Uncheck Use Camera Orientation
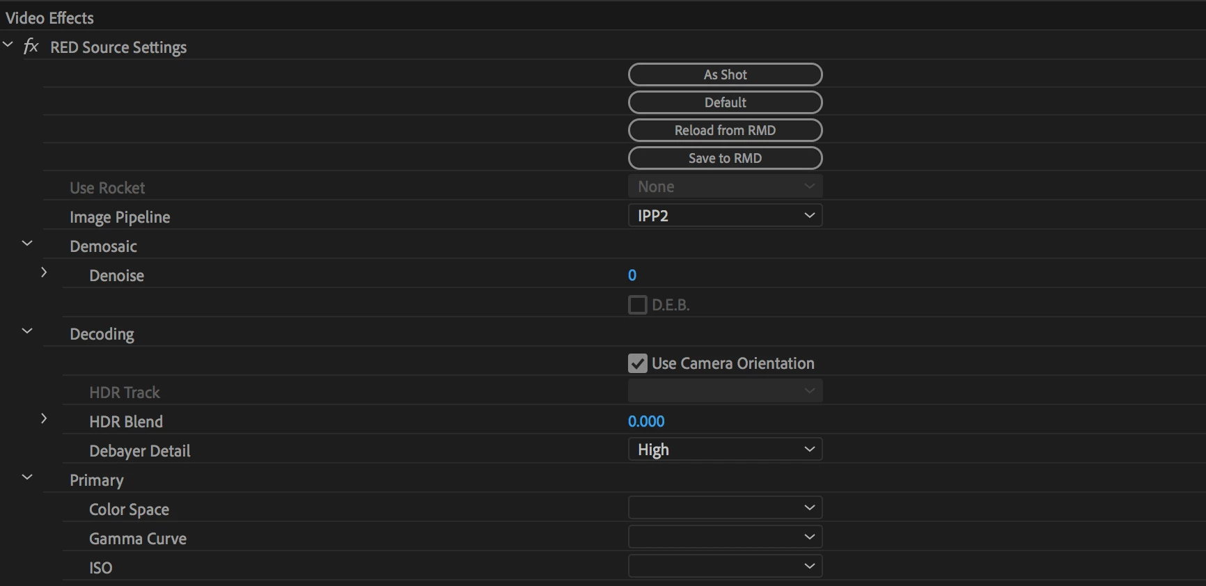The height and width of the screenshot is (586, 1206). [x=637, y=363]
